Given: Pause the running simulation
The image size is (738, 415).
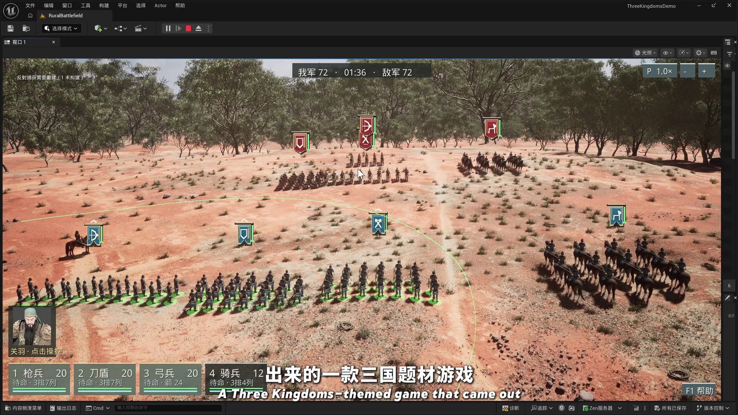Looking at the screenshot, I should click(x=168, y=29).
